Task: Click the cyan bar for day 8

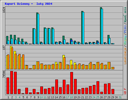Action: click(x=34, y=36)
